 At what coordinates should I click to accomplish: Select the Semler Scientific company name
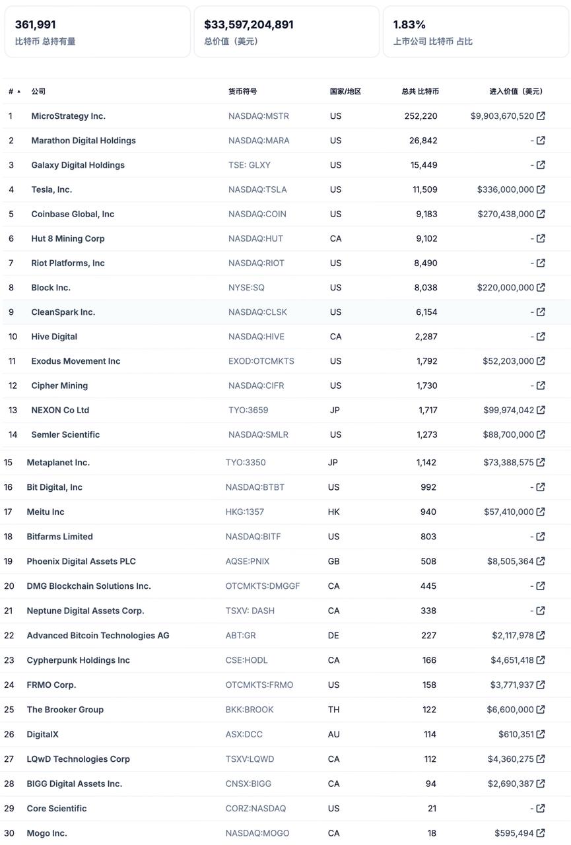(x=65, y=434)
